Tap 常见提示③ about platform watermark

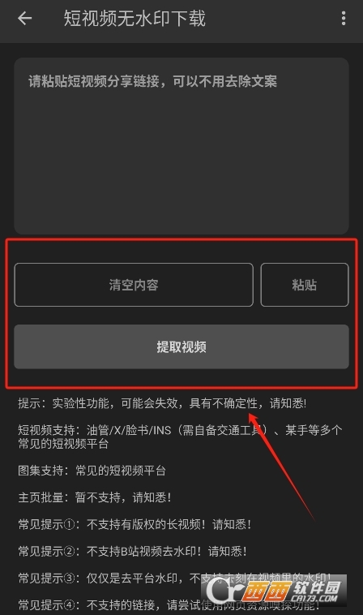(x=174, y=578)
